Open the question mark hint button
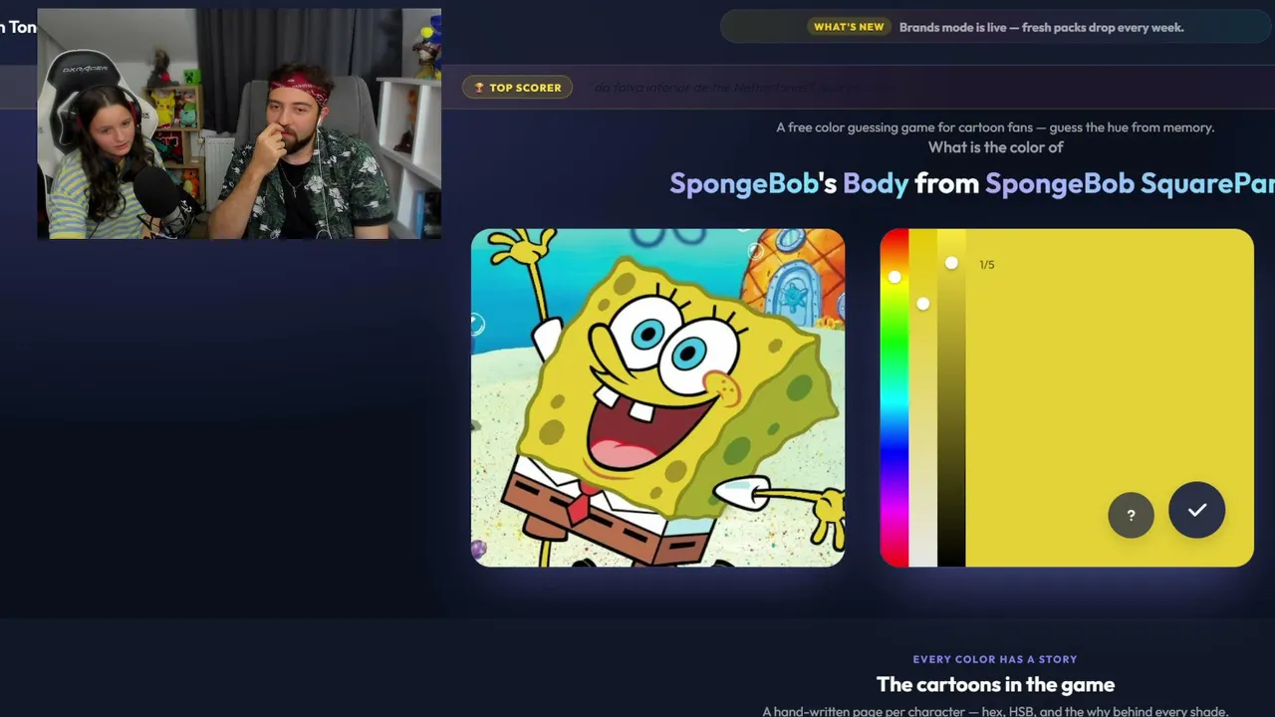The image size is (1275, 717). pyautogui.click(x=1131, y=515)
